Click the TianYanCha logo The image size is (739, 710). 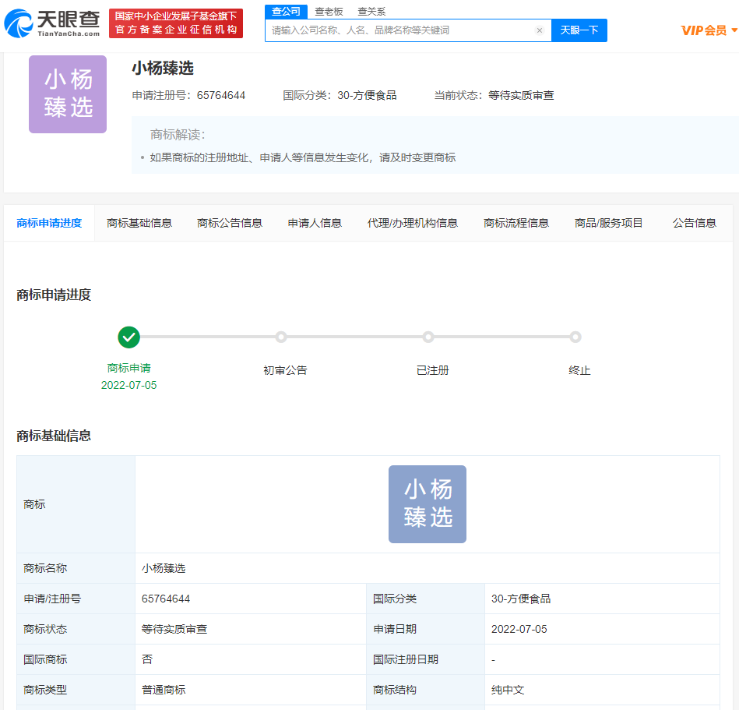click(x=52, y=23)
